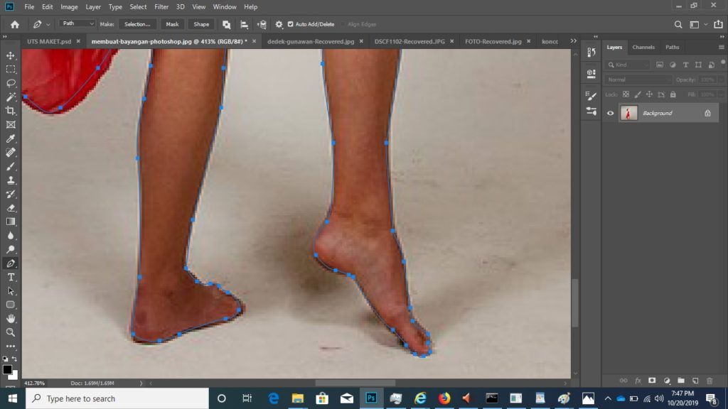Open the gear pen options icon
Viewport: 728px width, 409px height.
pos(279,25)
